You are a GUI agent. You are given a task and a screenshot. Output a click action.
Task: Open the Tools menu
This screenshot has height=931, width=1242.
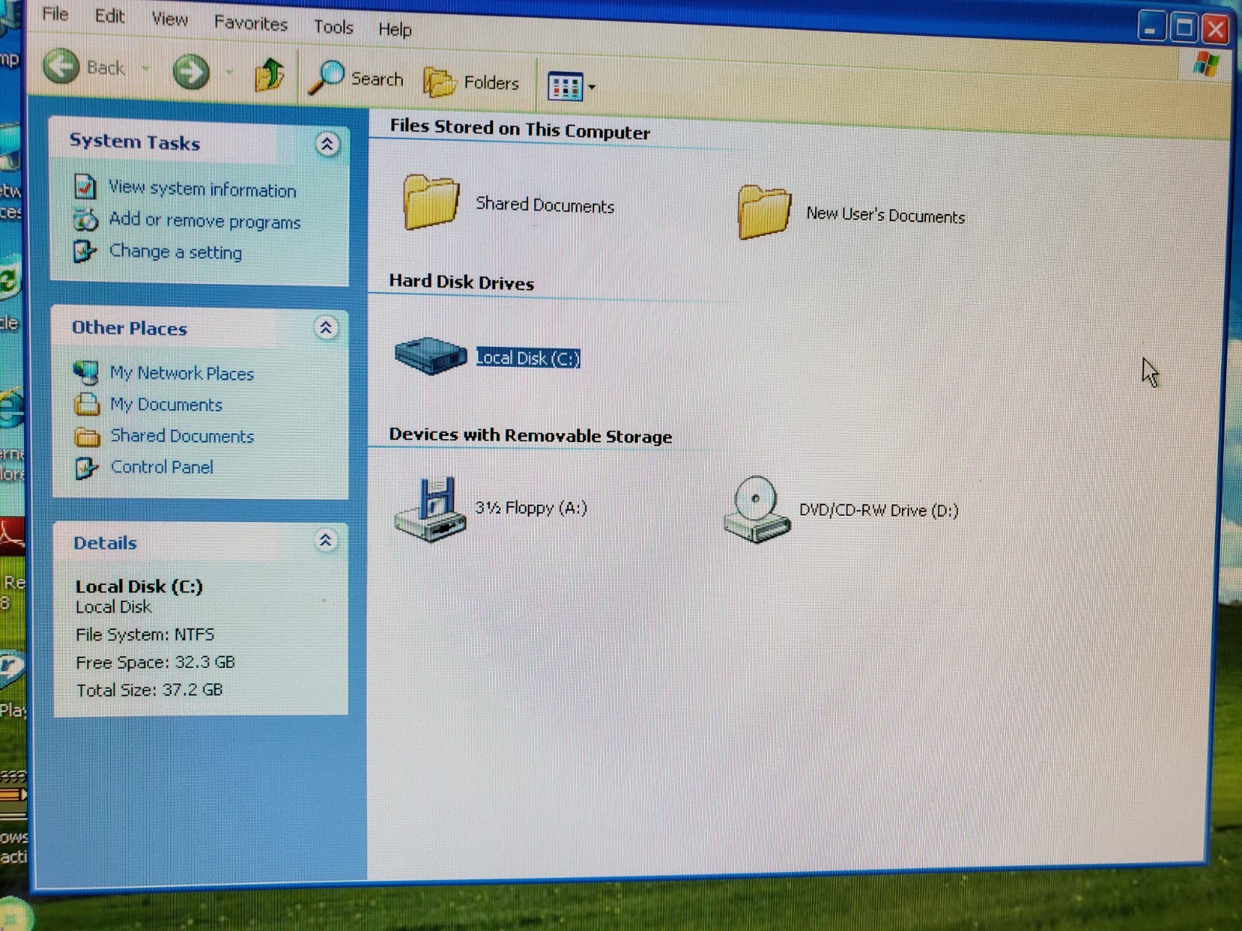(x=333, y=27)
